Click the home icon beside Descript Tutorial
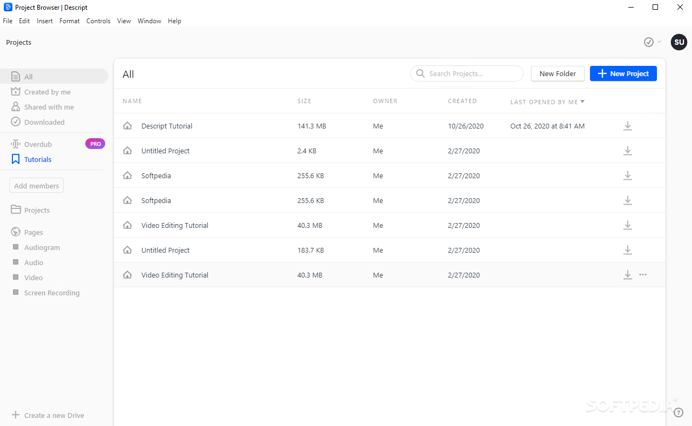 coord(127,126)
